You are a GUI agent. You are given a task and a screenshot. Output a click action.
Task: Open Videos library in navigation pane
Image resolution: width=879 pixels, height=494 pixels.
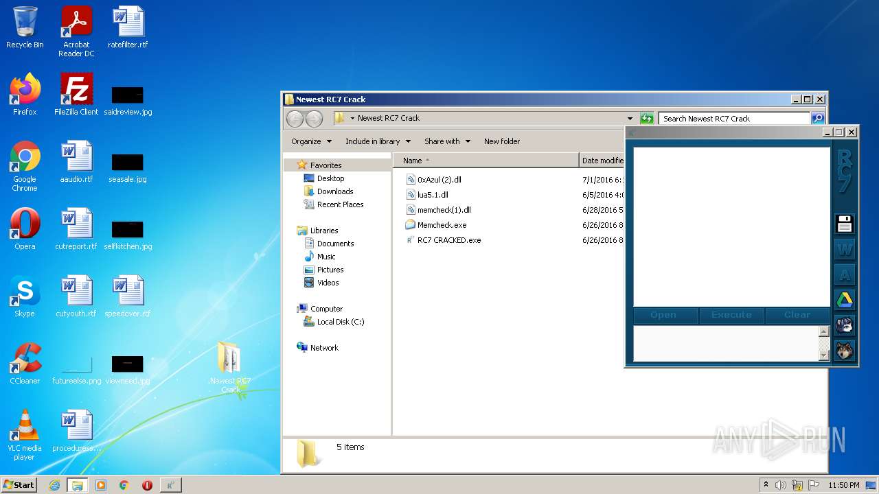point(328,283)
